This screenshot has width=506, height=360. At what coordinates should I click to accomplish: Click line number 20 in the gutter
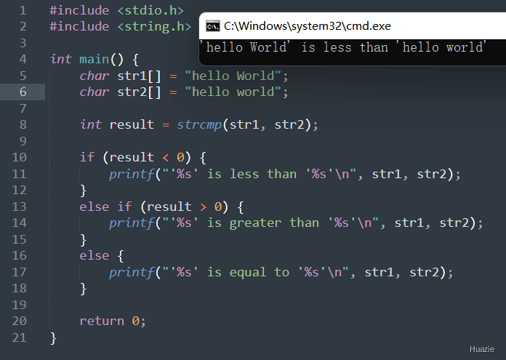coord(20,321)
